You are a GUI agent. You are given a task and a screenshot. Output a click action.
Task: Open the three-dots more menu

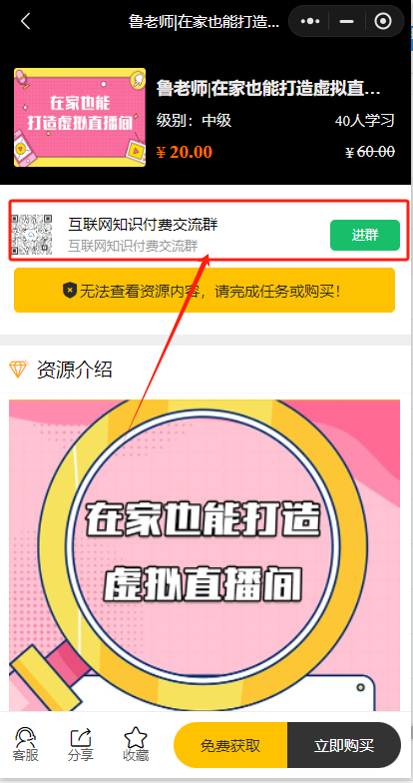[310, 22]
